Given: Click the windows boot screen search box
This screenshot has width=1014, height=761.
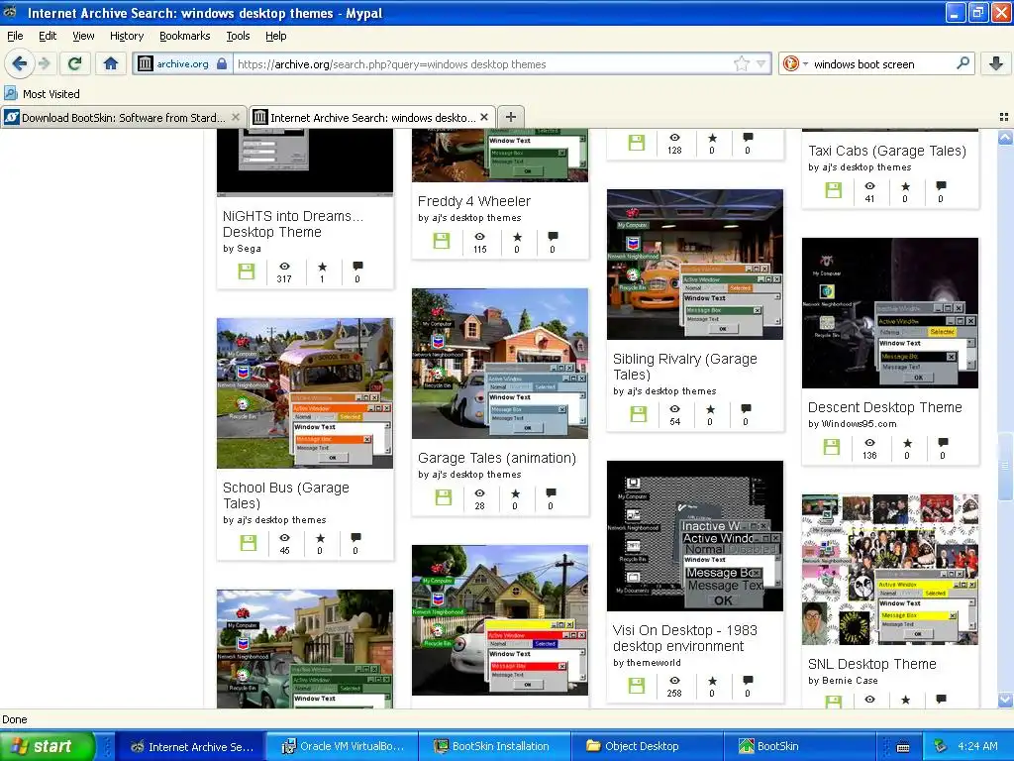Looking at the screenshot, I should pos(882,64).
